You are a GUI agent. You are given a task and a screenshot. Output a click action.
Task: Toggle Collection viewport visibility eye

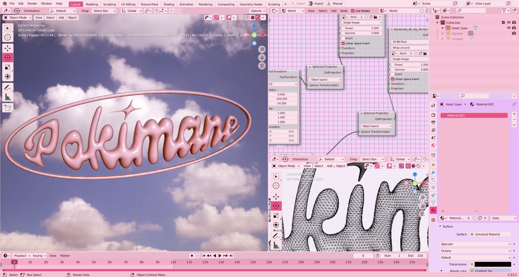pyautogui.click(x=509, y=22)
